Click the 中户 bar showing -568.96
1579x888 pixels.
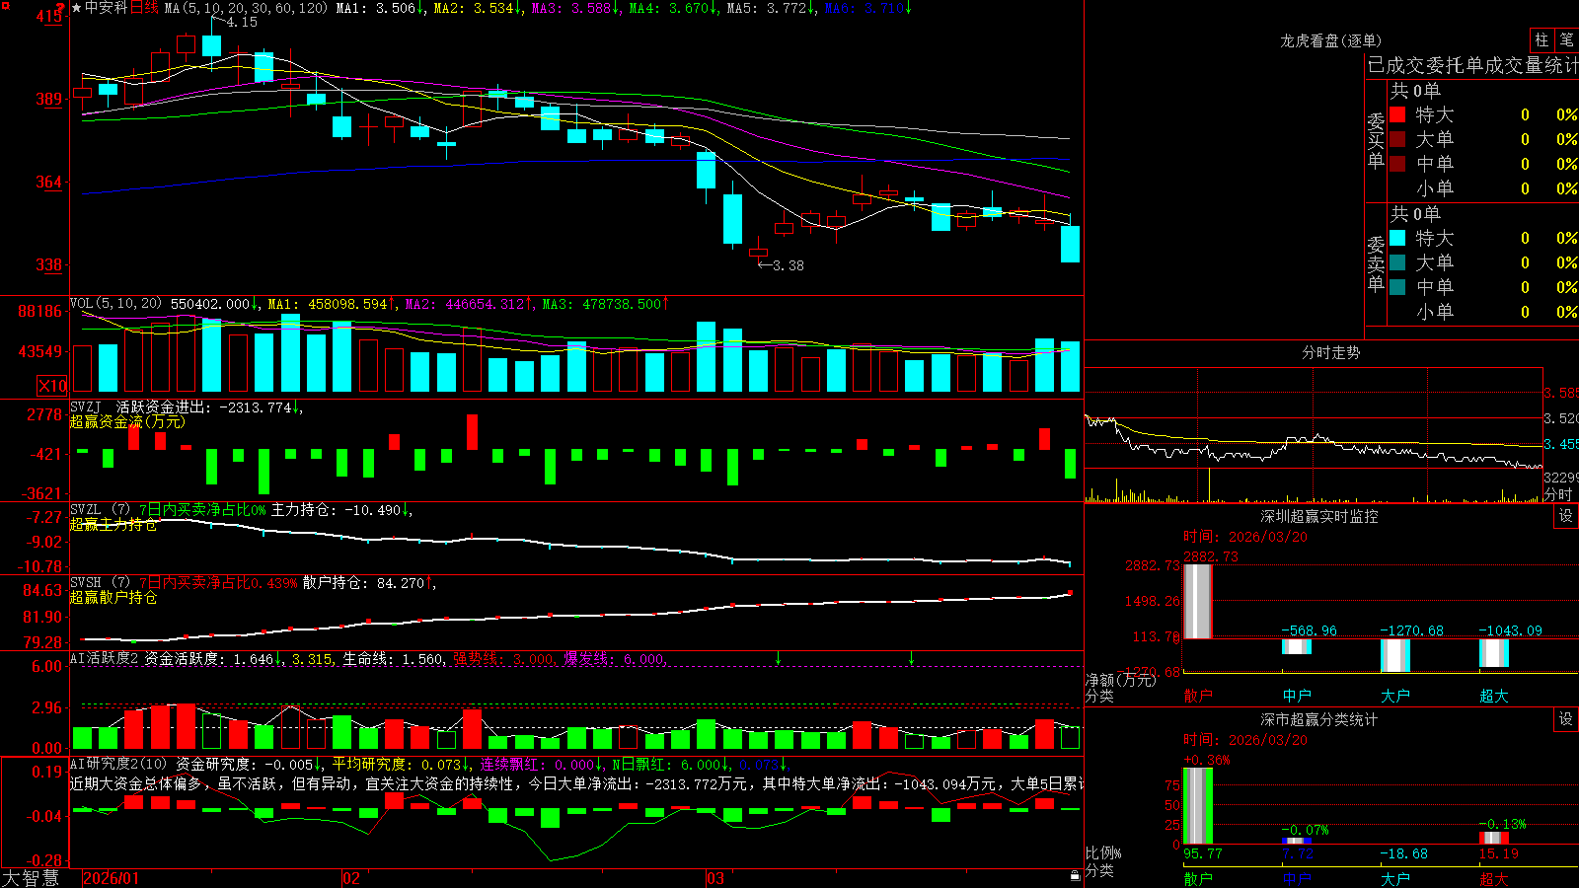tap(1297, 646)
